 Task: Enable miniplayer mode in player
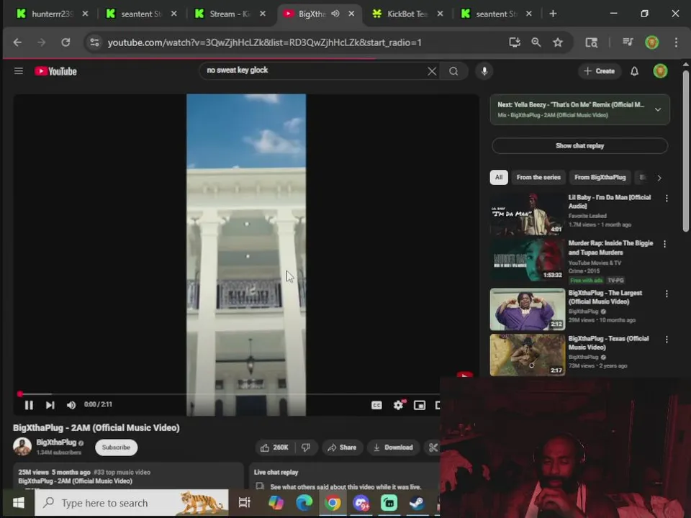[x=420, y=405]
